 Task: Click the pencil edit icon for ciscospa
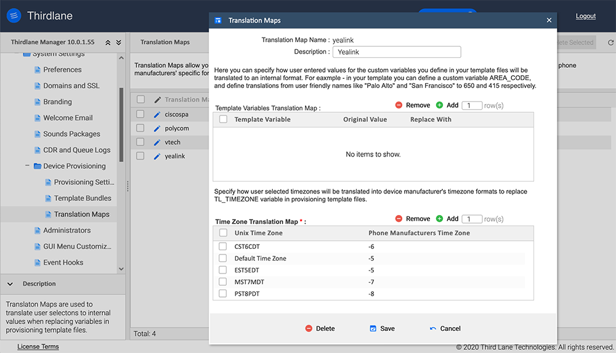point(157,115)
